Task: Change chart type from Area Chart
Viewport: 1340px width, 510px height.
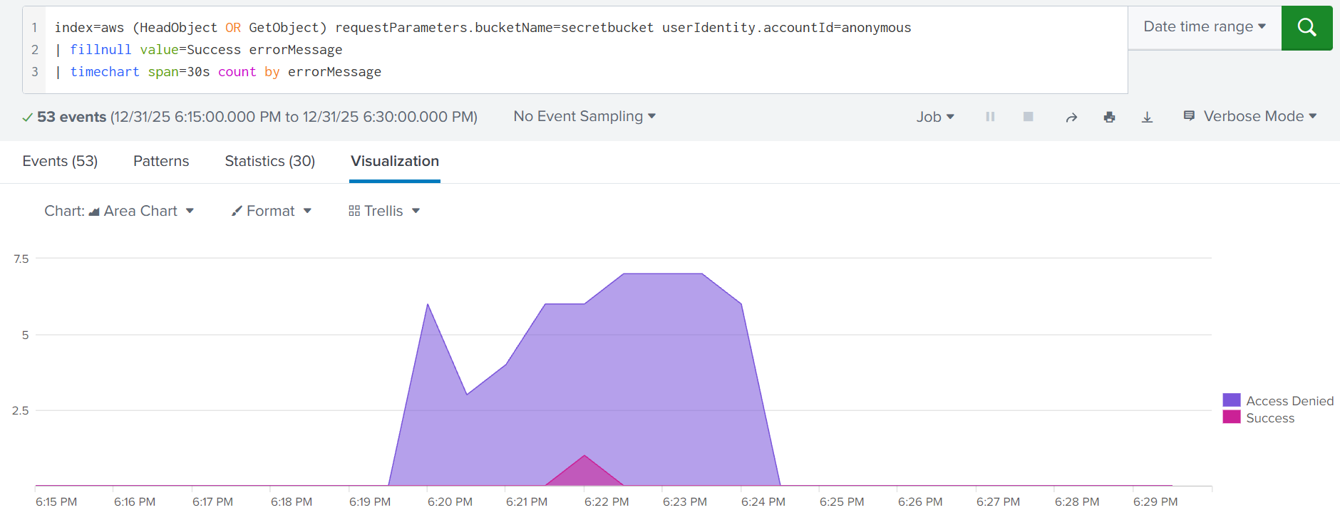Action: (x=119, y=211)
